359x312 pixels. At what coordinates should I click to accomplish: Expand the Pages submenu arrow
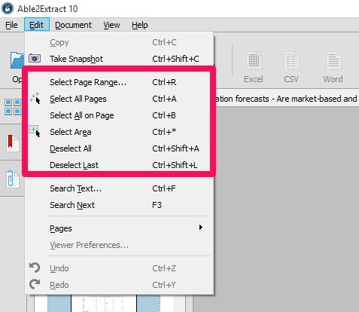click(x=200, y=228)
